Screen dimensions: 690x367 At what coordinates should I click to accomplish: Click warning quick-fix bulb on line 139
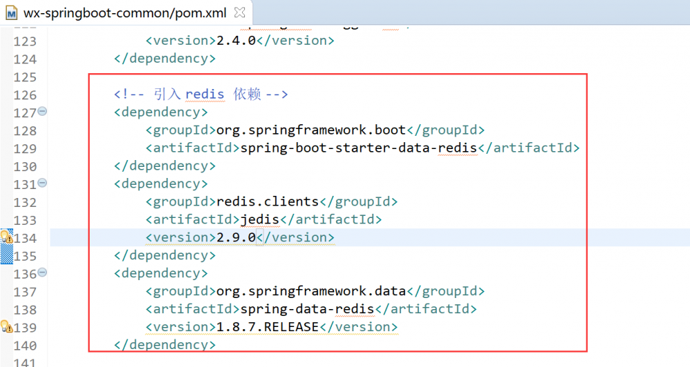[7, 326]
